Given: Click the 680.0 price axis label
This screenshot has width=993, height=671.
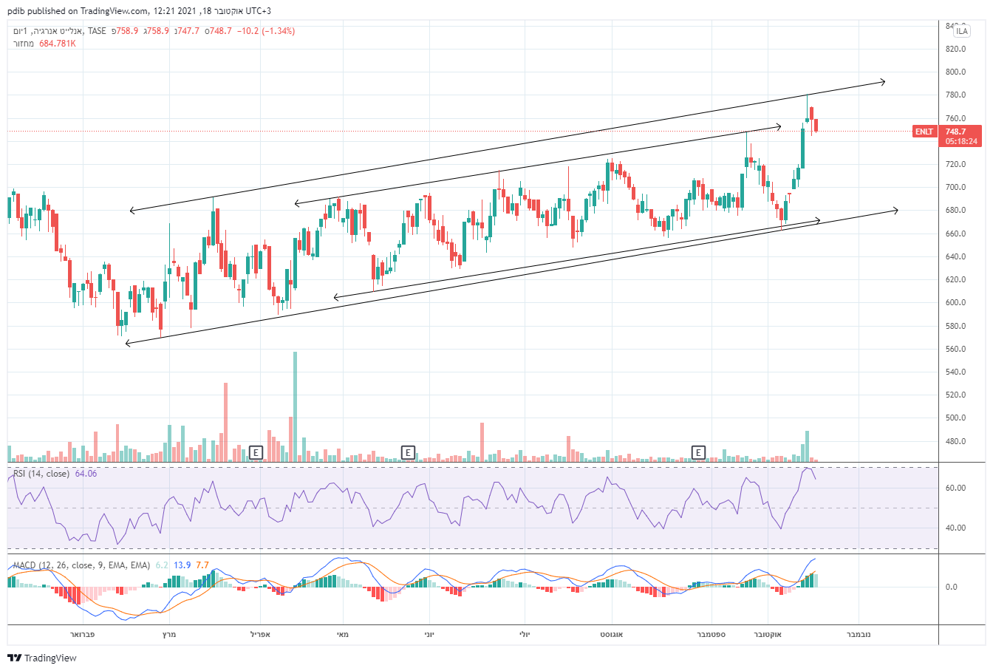Looking at the screenshot, I should (x=956, y=210).
